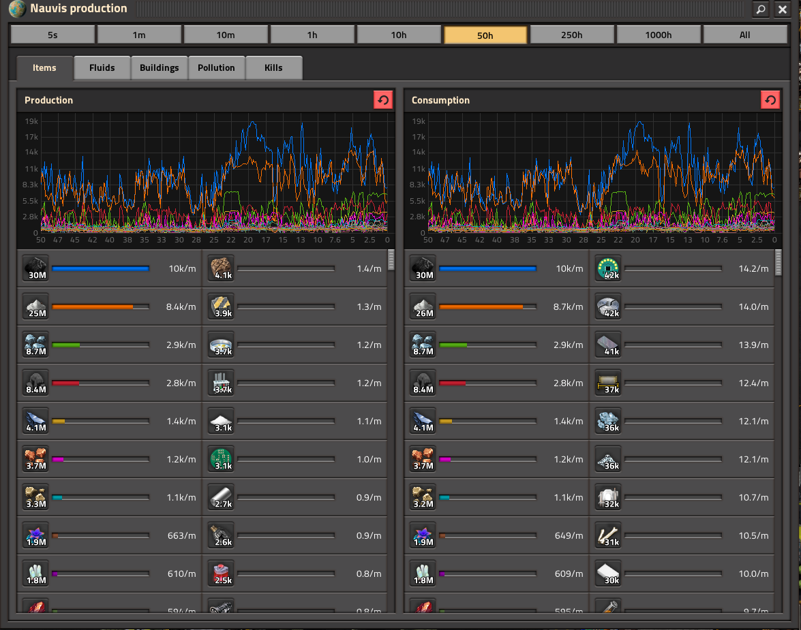Click the coal icon in Production list

click(35, 268)
